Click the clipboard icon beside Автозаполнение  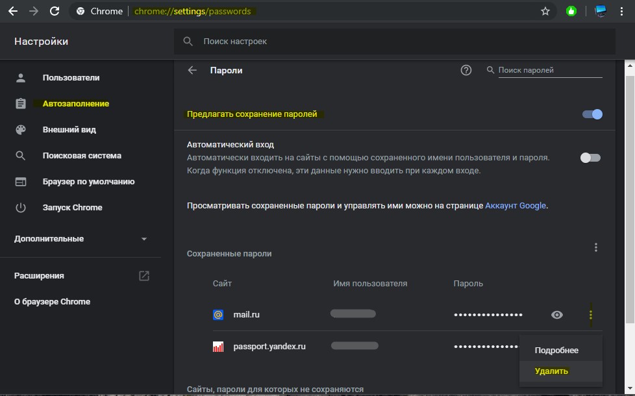pos(21,104)
